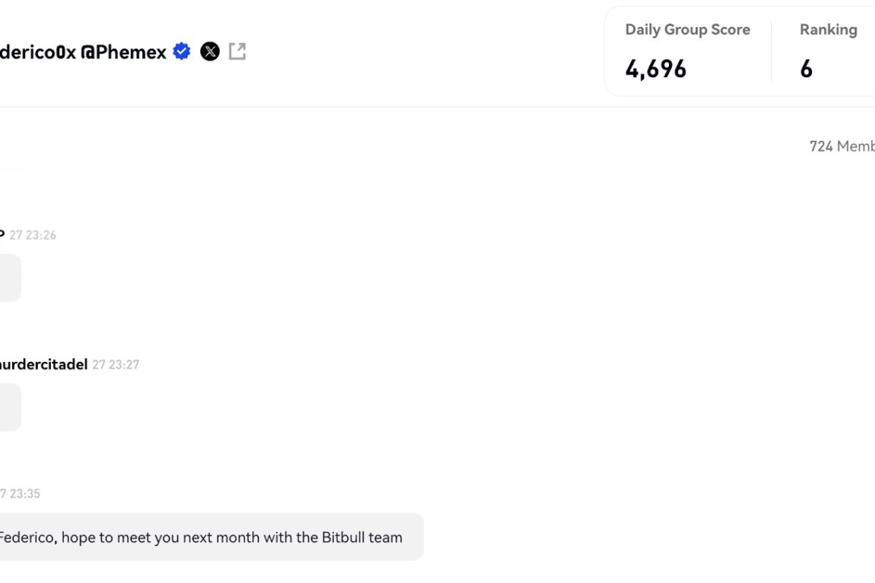Click the Daily Group Score label
This screenshot has height=583, width=875.
coord(688,30)
